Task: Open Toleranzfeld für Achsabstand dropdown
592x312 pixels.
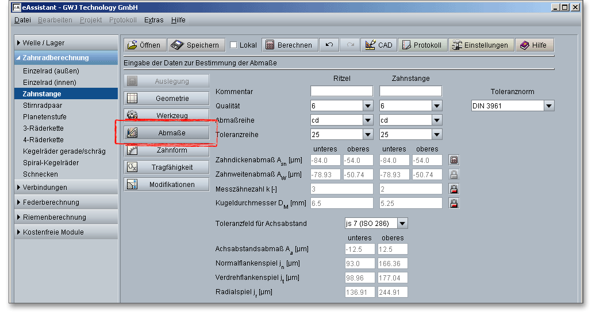Action: pos(402,223)
